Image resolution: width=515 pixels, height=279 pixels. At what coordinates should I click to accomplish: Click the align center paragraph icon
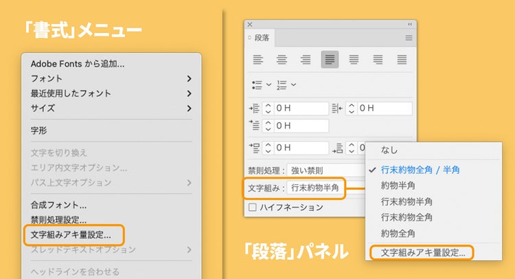[x=282, y=60]
